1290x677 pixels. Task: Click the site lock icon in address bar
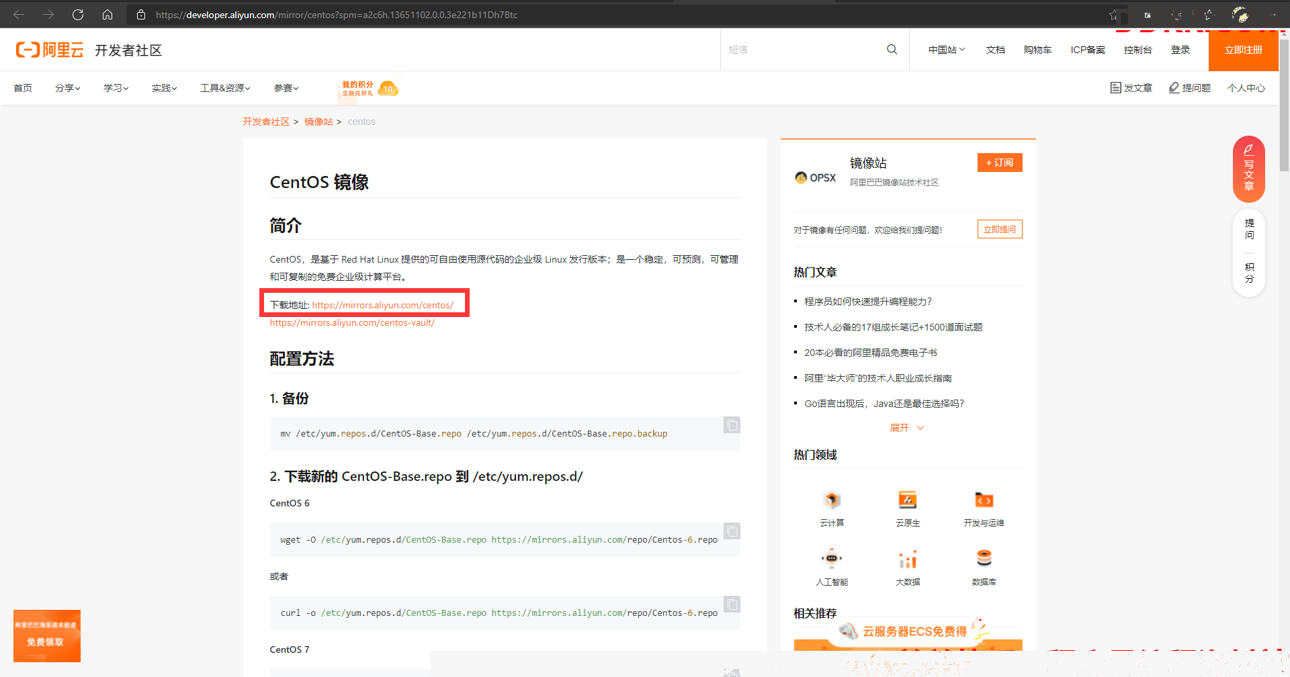click(x=141, y=14)
